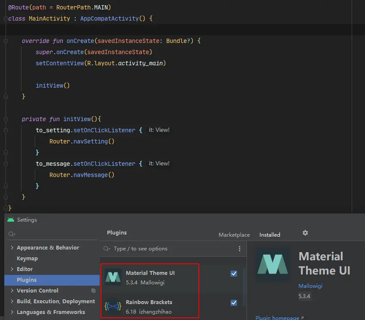Collapse the onCreate function fold marker

coord(6,41)
